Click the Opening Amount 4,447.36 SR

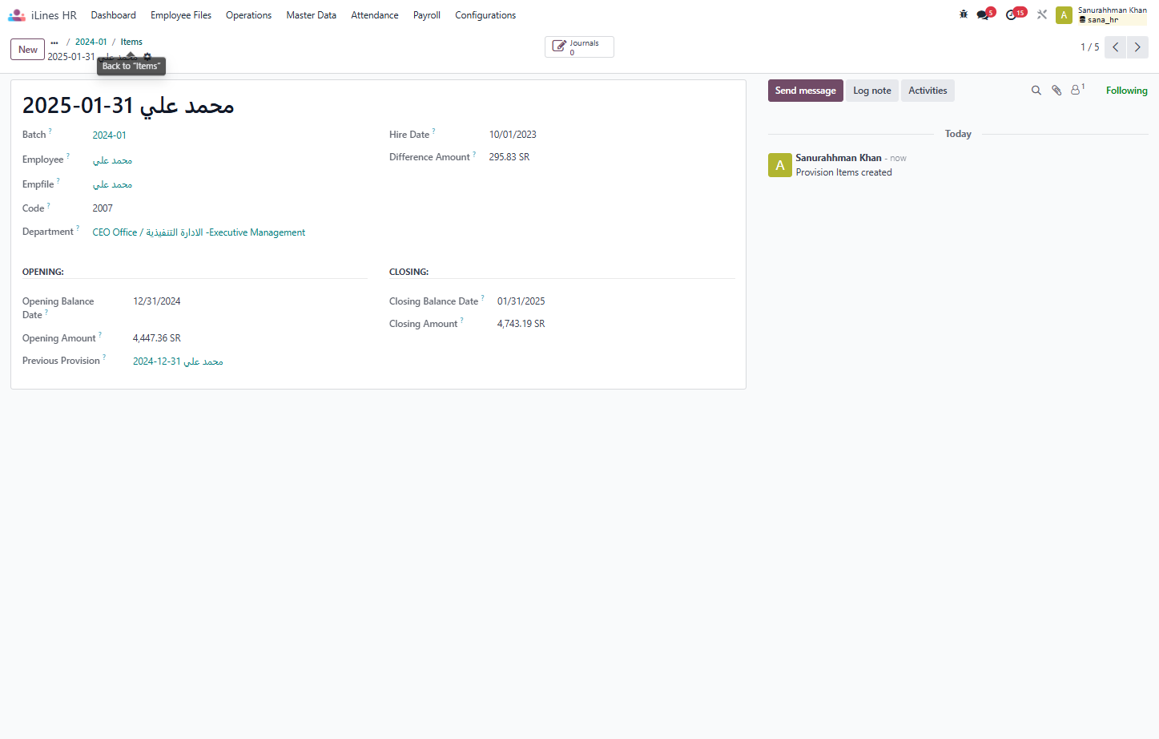(157, 338)
